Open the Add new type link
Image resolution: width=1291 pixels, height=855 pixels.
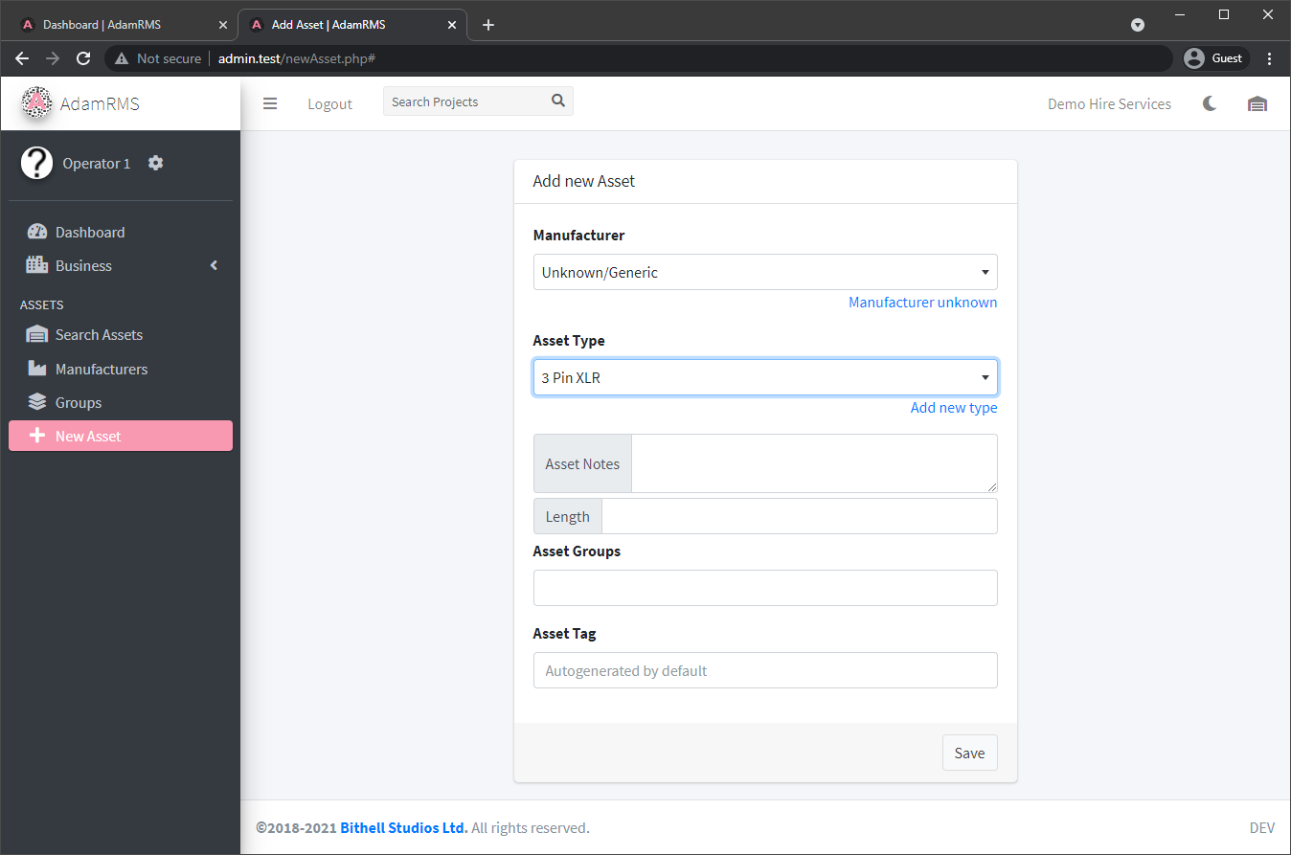point(953,407)
